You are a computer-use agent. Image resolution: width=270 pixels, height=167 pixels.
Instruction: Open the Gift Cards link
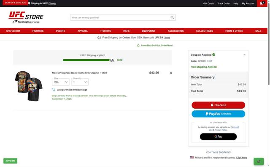pyautogui.click(x=208, y=3)
